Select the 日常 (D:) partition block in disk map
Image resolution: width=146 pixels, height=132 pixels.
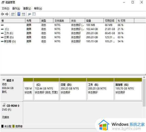(x=73, y=89)
